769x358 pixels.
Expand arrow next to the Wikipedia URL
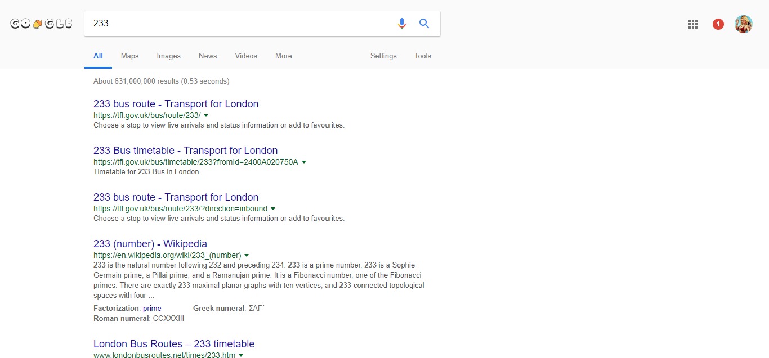(247, 255)
